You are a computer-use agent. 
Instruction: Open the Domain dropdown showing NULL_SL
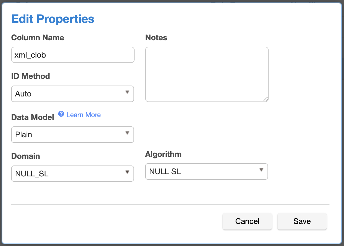coord(73,174)
